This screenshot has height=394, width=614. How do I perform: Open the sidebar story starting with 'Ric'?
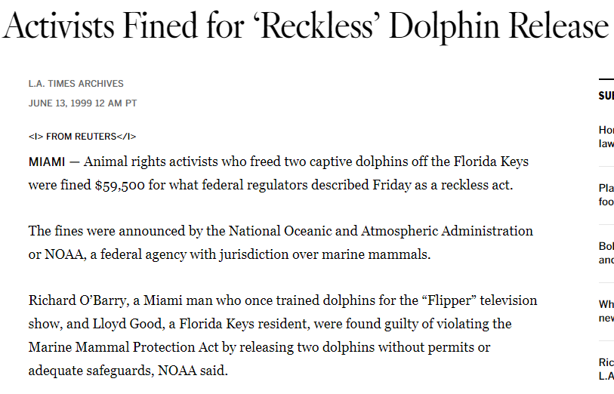click(x=606, y=368)
